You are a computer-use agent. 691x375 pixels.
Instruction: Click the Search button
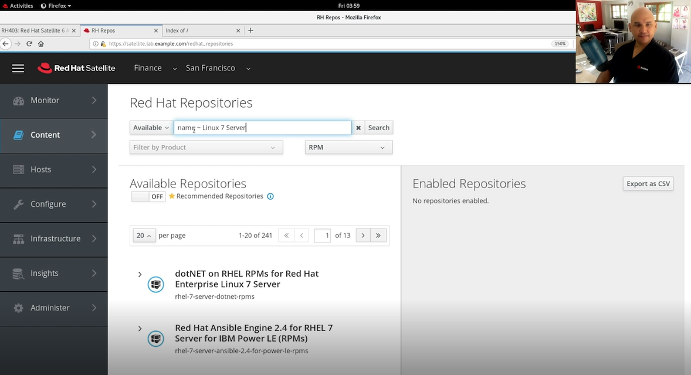click(378, 128)
